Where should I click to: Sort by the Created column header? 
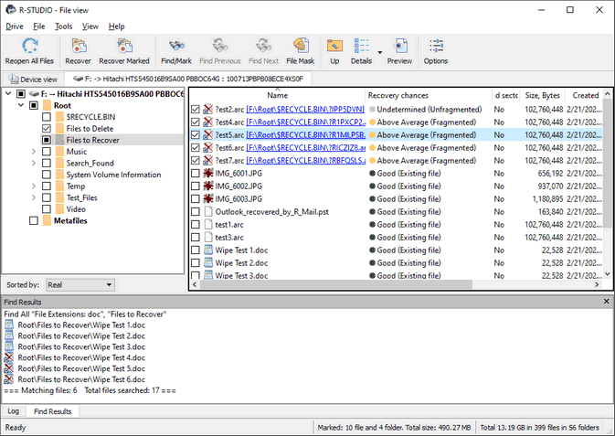[584, 95]
